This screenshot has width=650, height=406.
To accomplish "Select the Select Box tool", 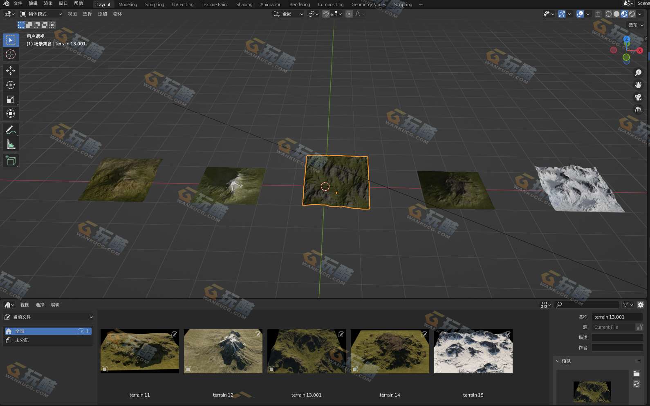I will tap(11, 40).
